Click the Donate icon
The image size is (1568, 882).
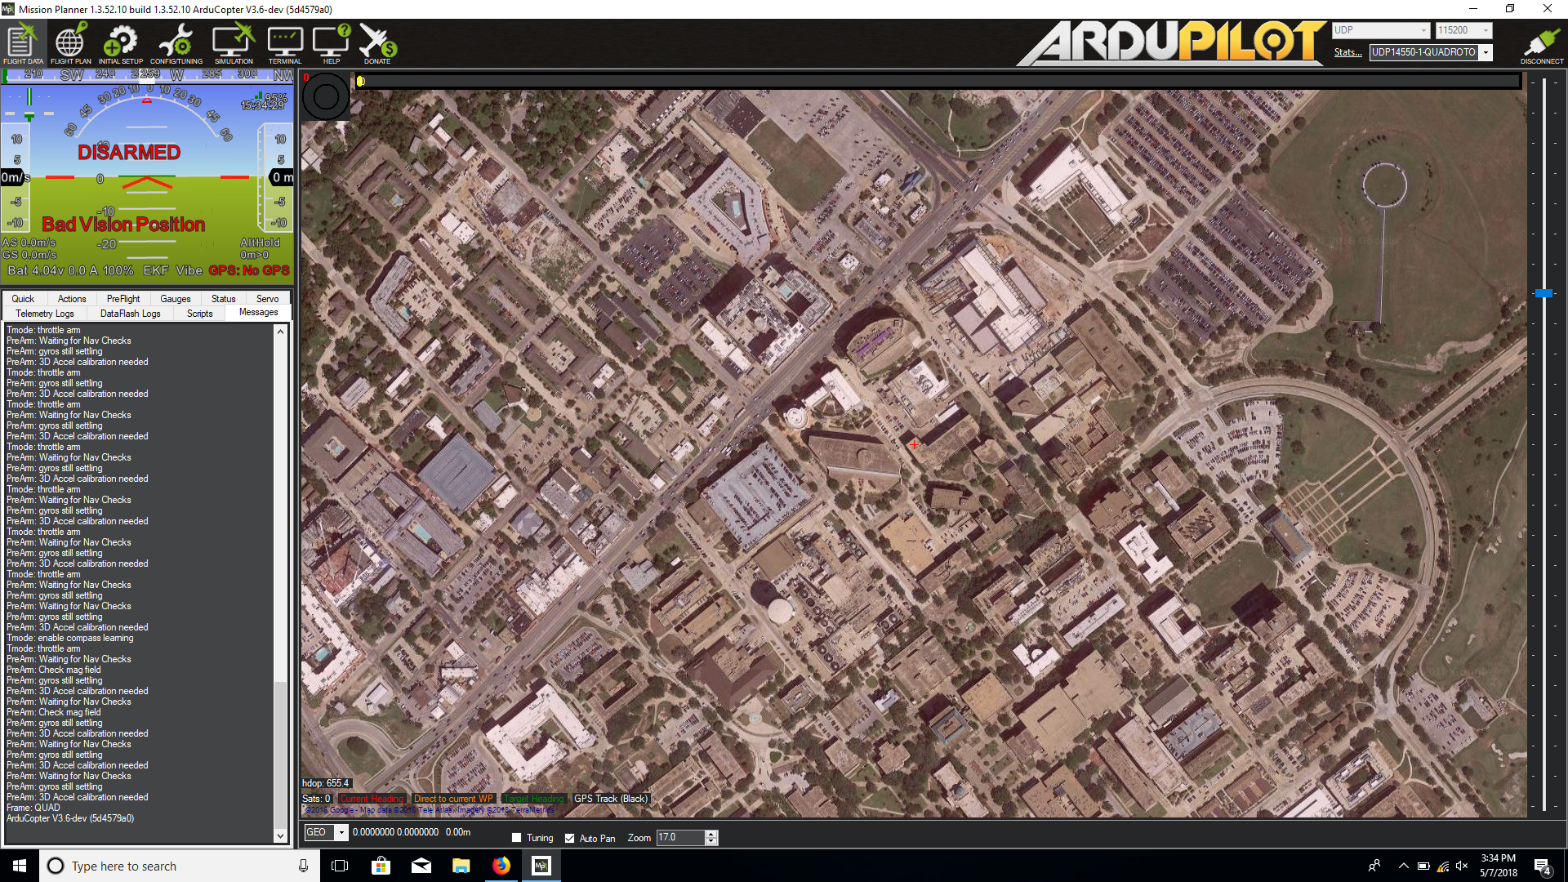point(377,44)
